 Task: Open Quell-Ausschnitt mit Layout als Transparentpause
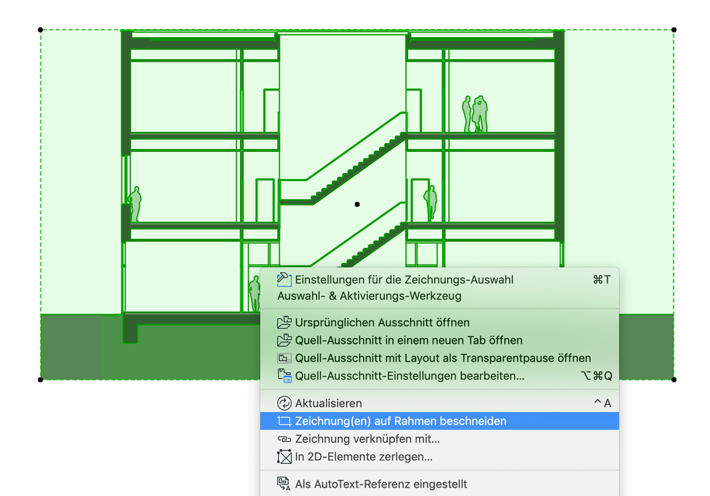point(439,358)
